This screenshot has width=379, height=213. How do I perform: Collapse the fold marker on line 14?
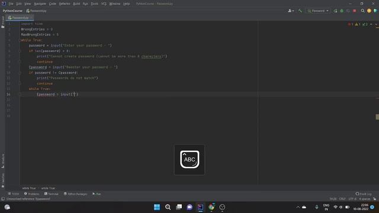[x=20, y=95]
